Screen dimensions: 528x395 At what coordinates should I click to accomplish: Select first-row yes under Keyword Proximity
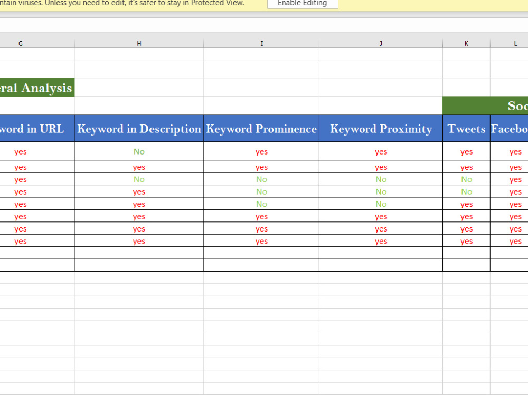coord(381,152)
